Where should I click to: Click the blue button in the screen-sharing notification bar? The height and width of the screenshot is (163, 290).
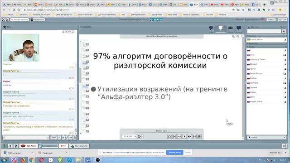174,153
